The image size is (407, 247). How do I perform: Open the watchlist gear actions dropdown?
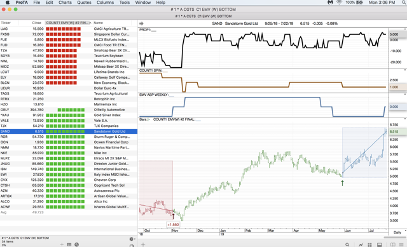132,239
